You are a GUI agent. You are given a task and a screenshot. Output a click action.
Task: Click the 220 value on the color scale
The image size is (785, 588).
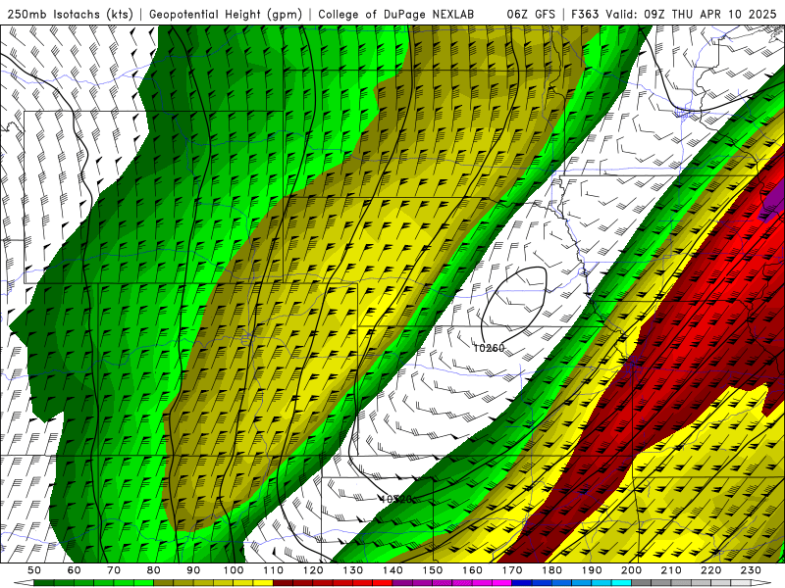[710, 570]
